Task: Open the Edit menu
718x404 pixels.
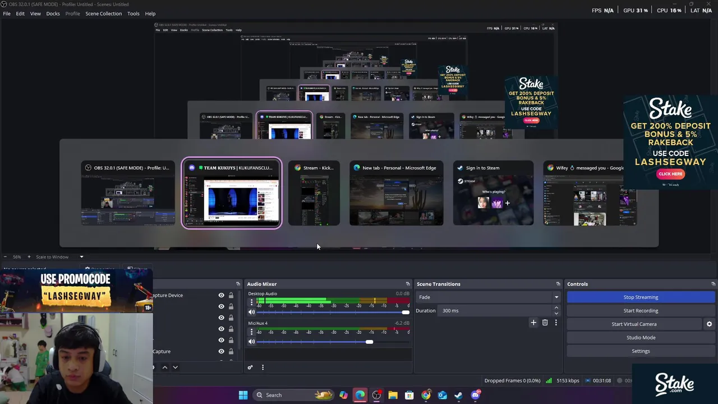Action: pyautogui.click(x=20, y=13)
